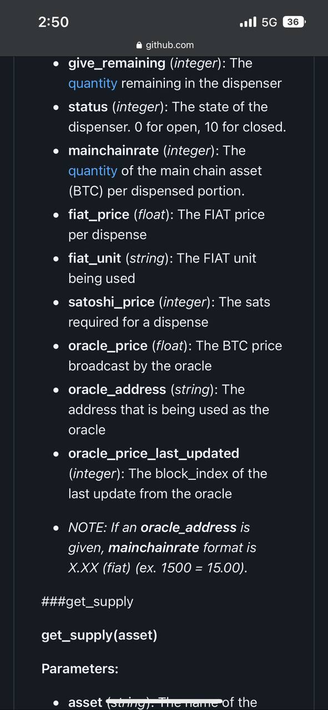Click the oracle_price_last_updated field name
Image resolution: width=328 pixels, height=710 pixels.
154,454
